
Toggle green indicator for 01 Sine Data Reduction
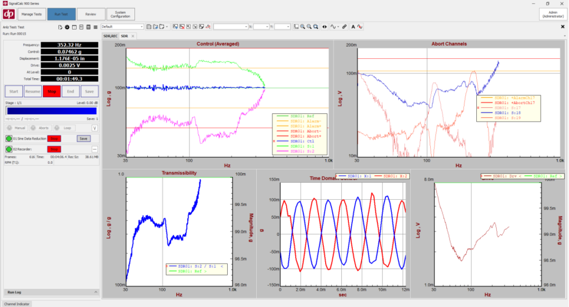[9, 139]
